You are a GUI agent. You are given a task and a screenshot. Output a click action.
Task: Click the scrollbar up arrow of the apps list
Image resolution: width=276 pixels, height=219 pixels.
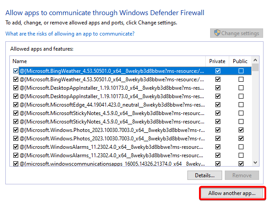(x=255, y=60)
